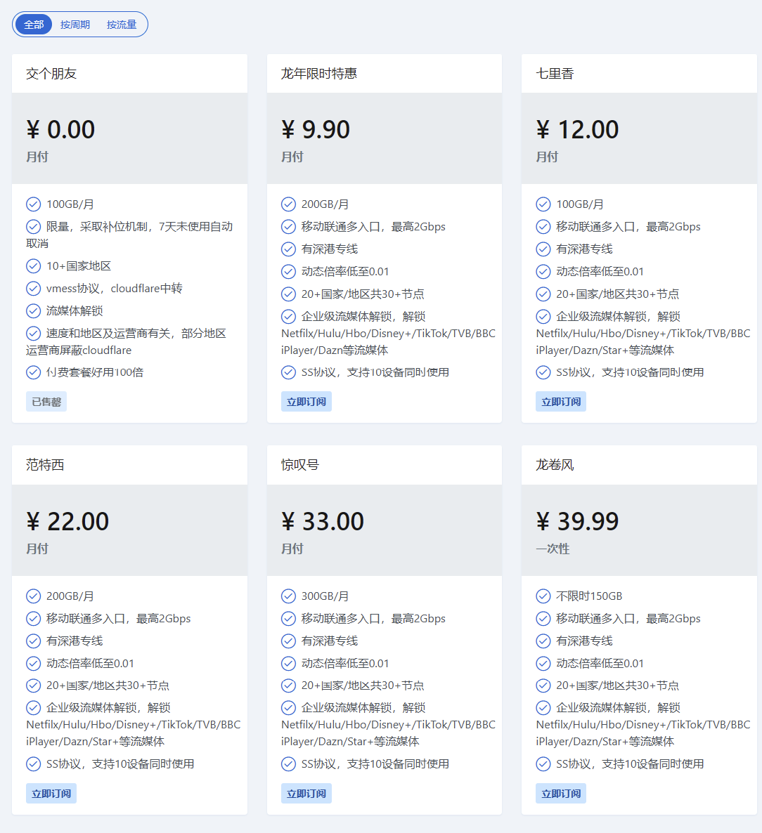Click the check icon beside 300GB/月
Image resolution: width=762 pixels, height=833 pixels.
(288, 596)
